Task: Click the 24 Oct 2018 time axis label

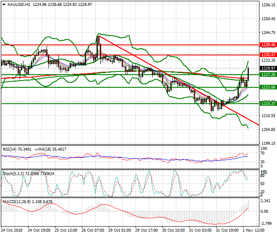Action: point(12,230)
